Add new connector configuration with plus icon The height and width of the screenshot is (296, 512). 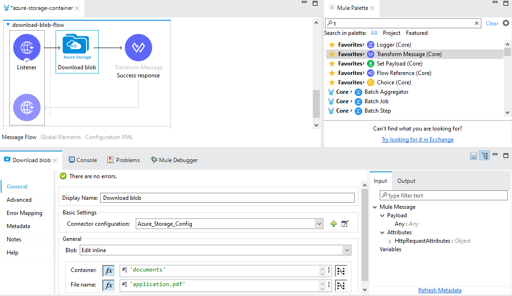pyautogui.click(x=333, y=224)
